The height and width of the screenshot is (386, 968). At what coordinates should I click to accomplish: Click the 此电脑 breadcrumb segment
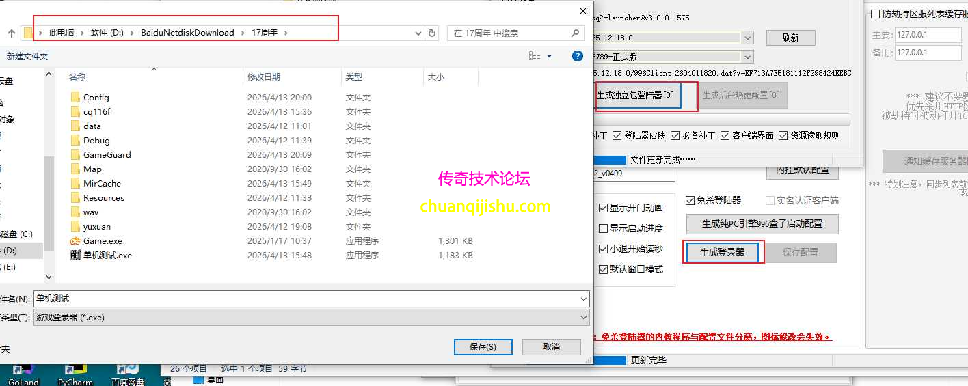[61, 33]
